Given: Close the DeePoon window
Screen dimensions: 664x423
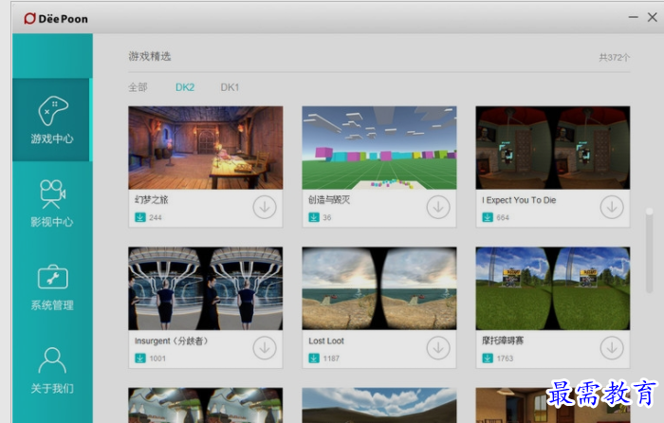Looking at the screenshot, I should 653,17.
